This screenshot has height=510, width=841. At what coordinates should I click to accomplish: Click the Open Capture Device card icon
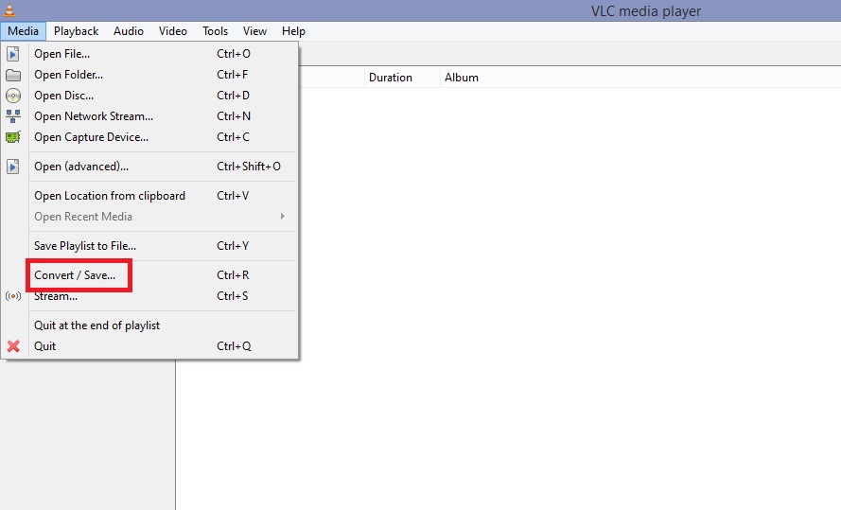(x=13, y=137)
